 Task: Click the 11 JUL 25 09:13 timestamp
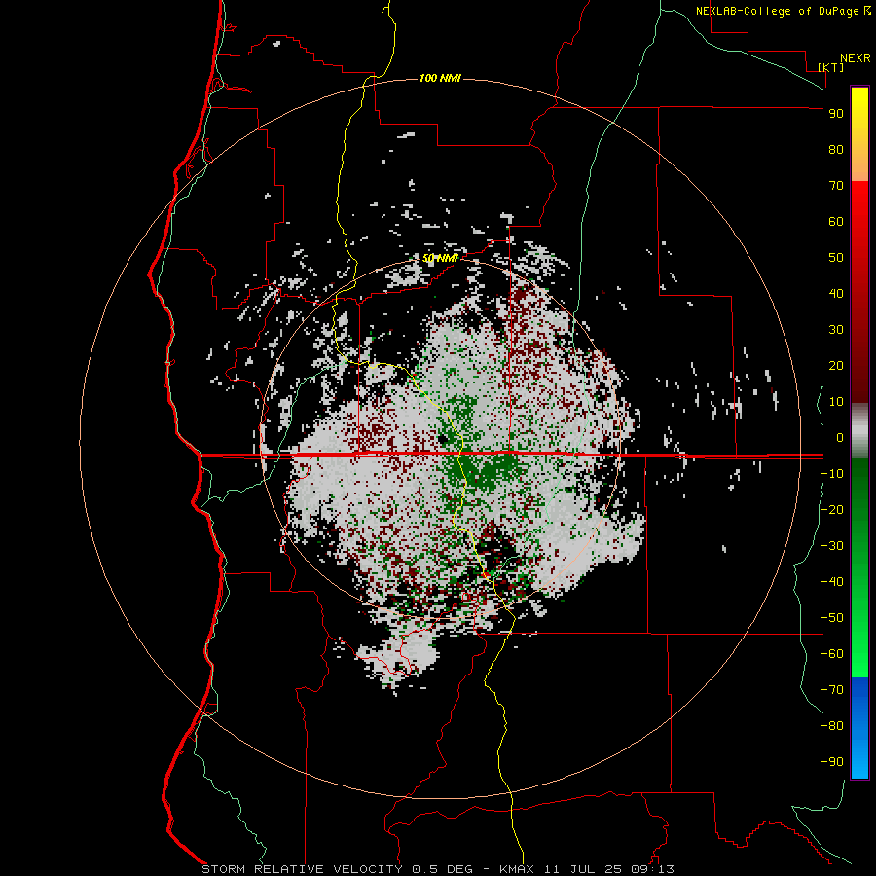(x=609, y=869)
